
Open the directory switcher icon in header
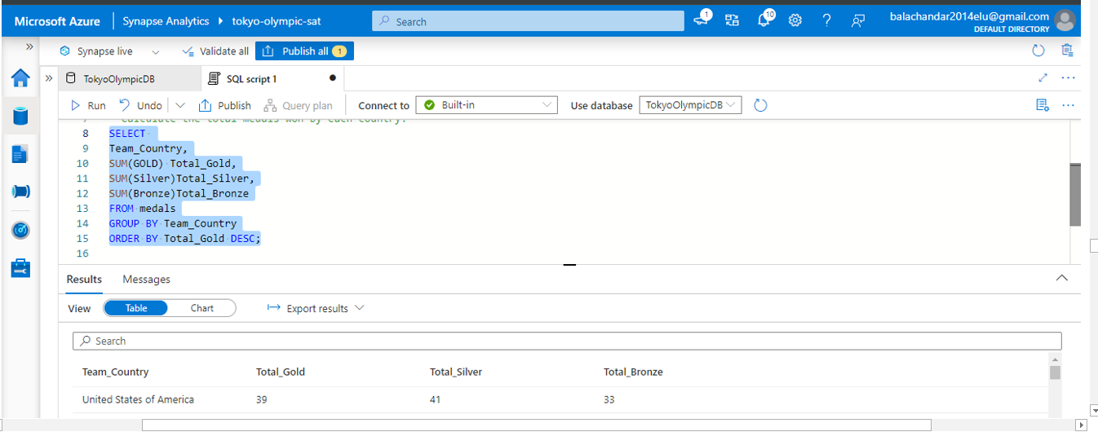(732, 21)
